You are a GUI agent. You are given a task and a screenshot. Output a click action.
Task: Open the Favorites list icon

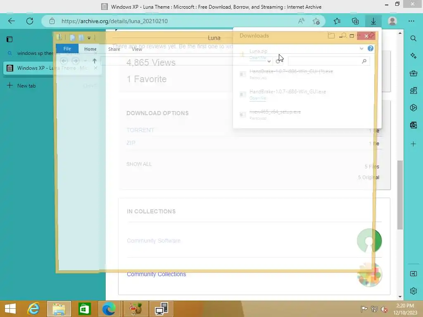pyautogui.click(x=337, y=21)
